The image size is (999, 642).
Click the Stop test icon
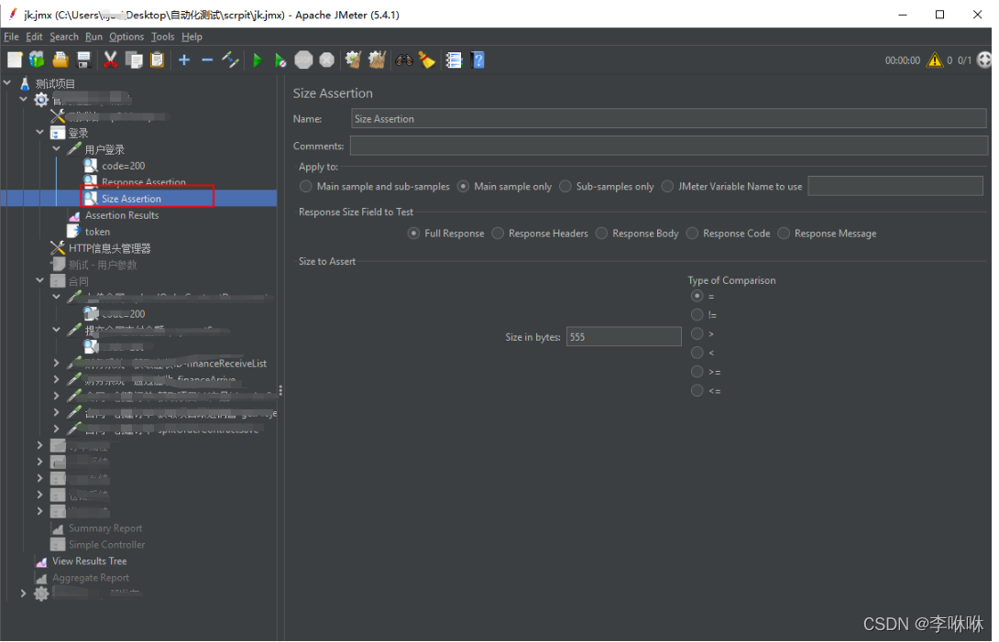click(x=304, y=60)
